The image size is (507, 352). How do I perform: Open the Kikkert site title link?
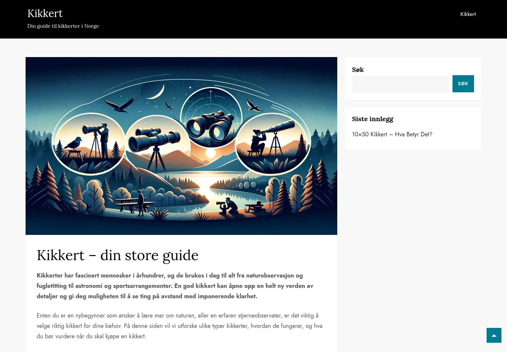45,13
